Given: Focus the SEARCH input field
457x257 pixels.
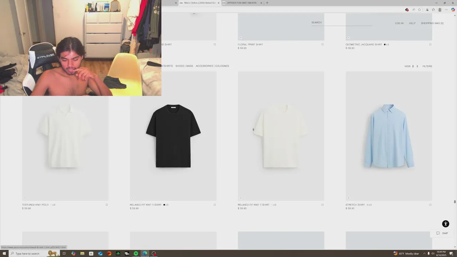Looking at the screenshot, I should 341,23.
